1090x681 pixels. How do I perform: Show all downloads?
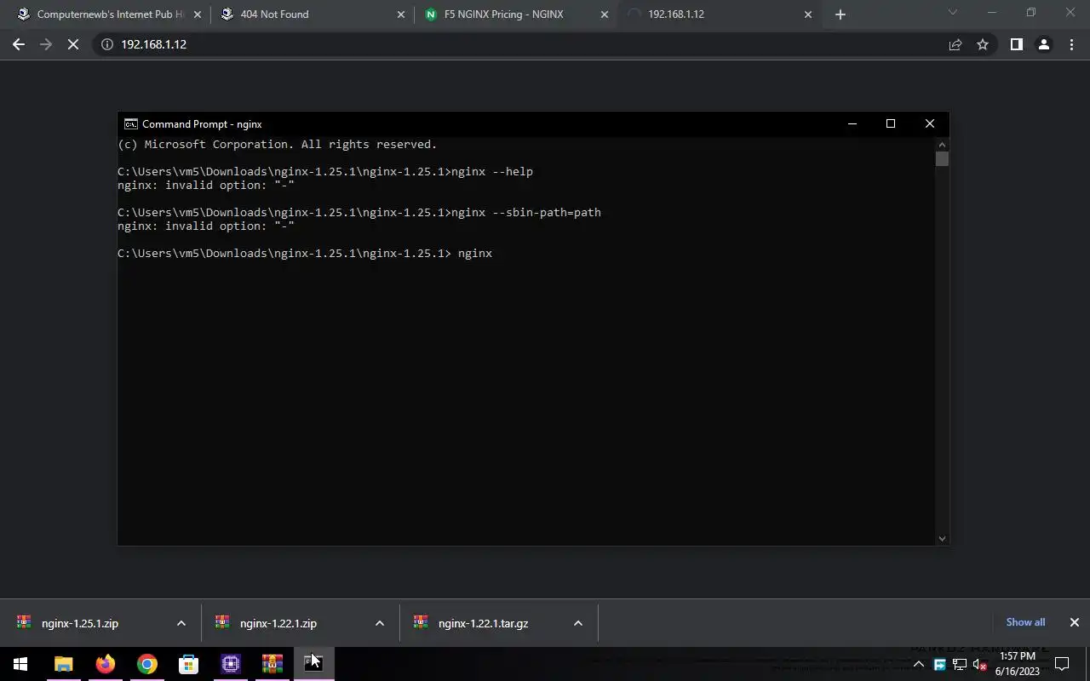pos(1025,622)
